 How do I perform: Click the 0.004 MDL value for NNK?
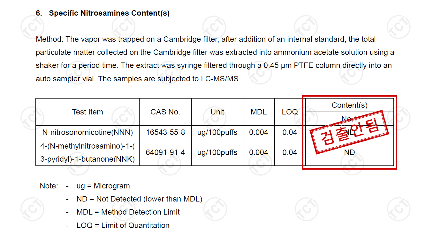click(259, 152)
